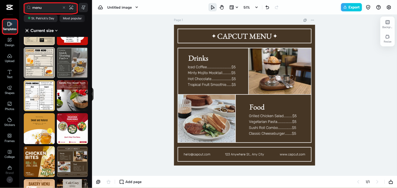Open the layout view options dropdown

pos(234,7)
